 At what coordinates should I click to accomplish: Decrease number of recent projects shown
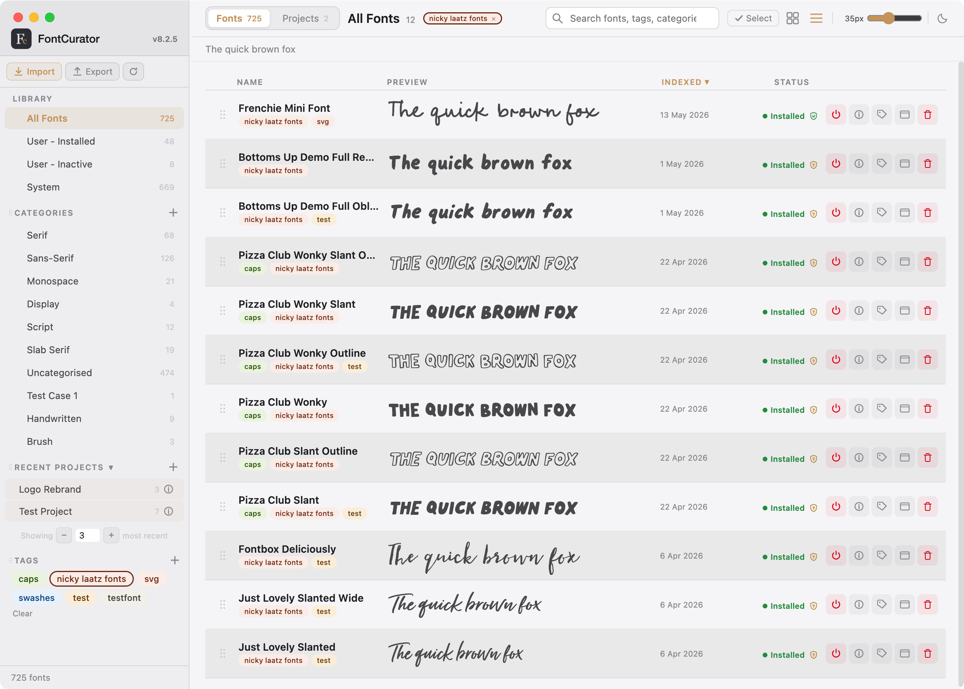pos(64,535)
